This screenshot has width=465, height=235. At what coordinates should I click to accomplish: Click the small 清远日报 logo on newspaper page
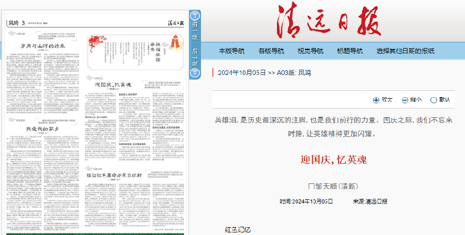176,23
